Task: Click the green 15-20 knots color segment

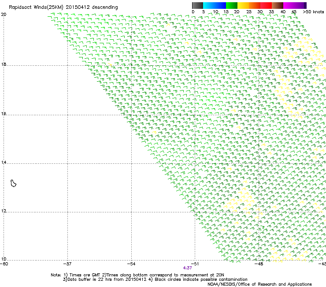Action: tap(232, 5)
